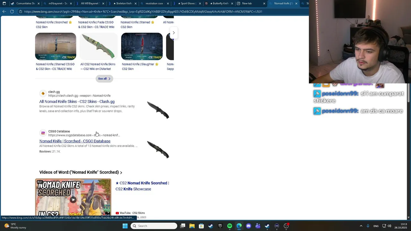Open All CS2 Nomad Knife Skins DMarket link

(98, 66)
